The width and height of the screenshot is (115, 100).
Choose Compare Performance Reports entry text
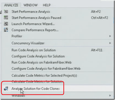coord(35,30)
